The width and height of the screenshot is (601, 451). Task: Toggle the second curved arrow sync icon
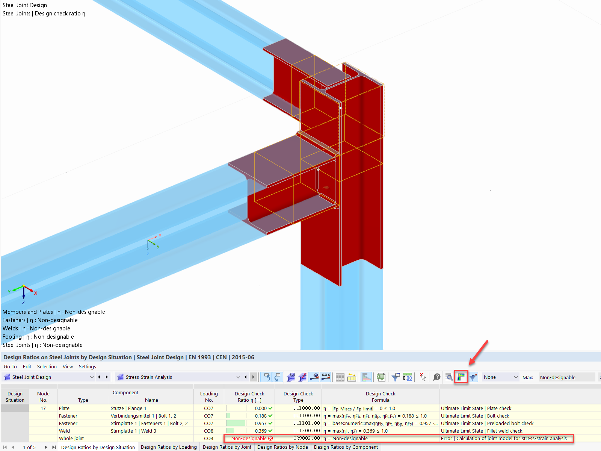278,377
